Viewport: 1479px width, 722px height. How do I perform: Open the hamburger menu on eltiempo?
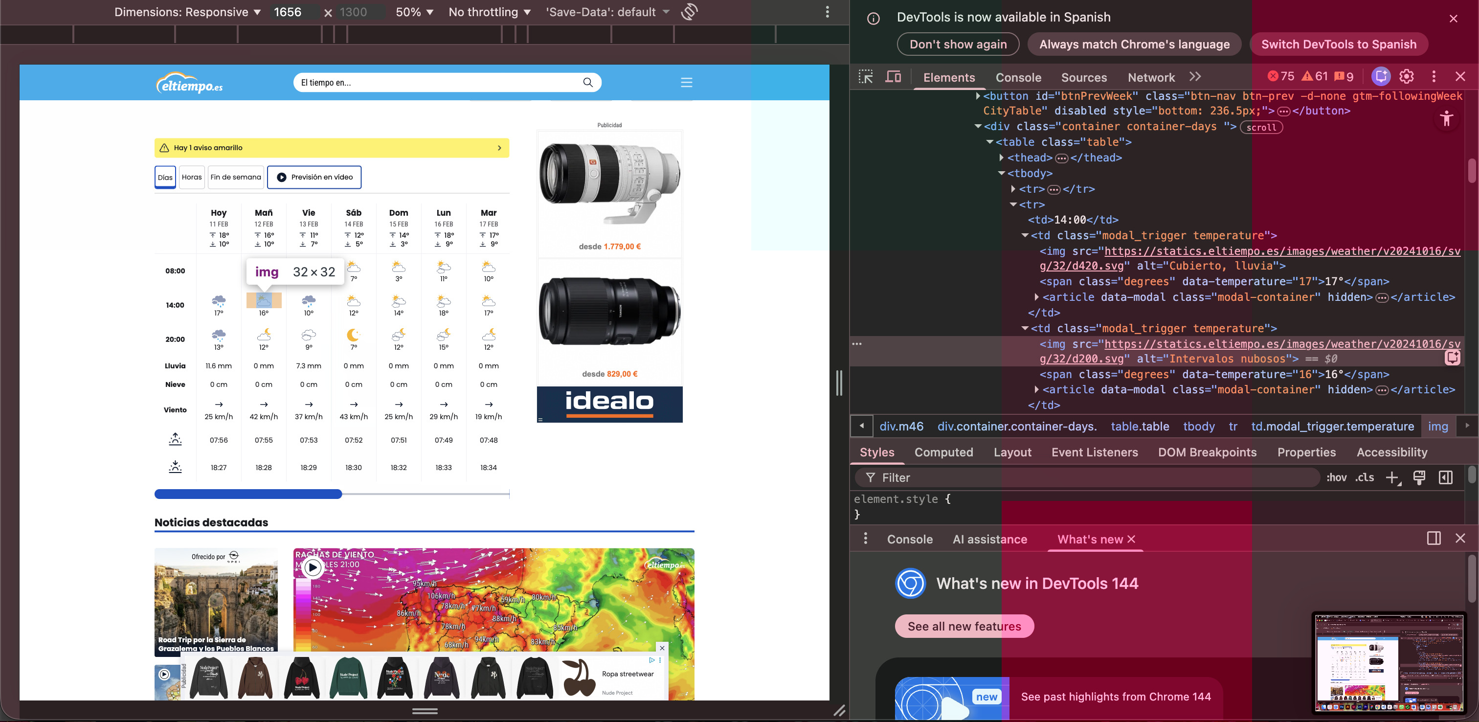[x=686, y=82]
